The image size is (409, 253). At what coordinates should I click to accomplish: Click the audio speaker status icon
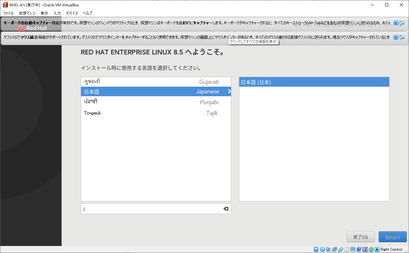pyautogui.click(x=328, y=249)
